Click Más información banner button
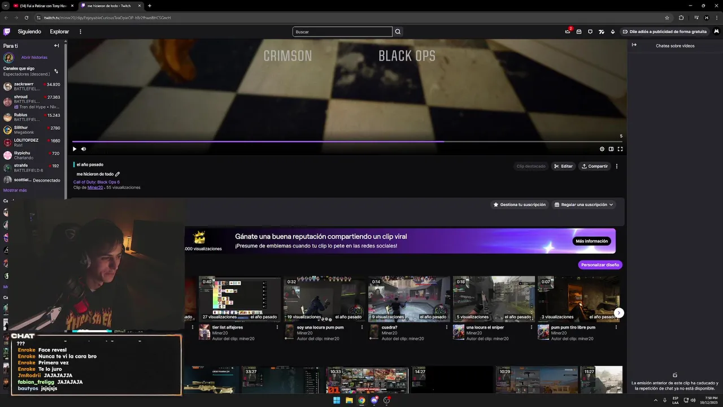The image size is (723, 407). 591,241
